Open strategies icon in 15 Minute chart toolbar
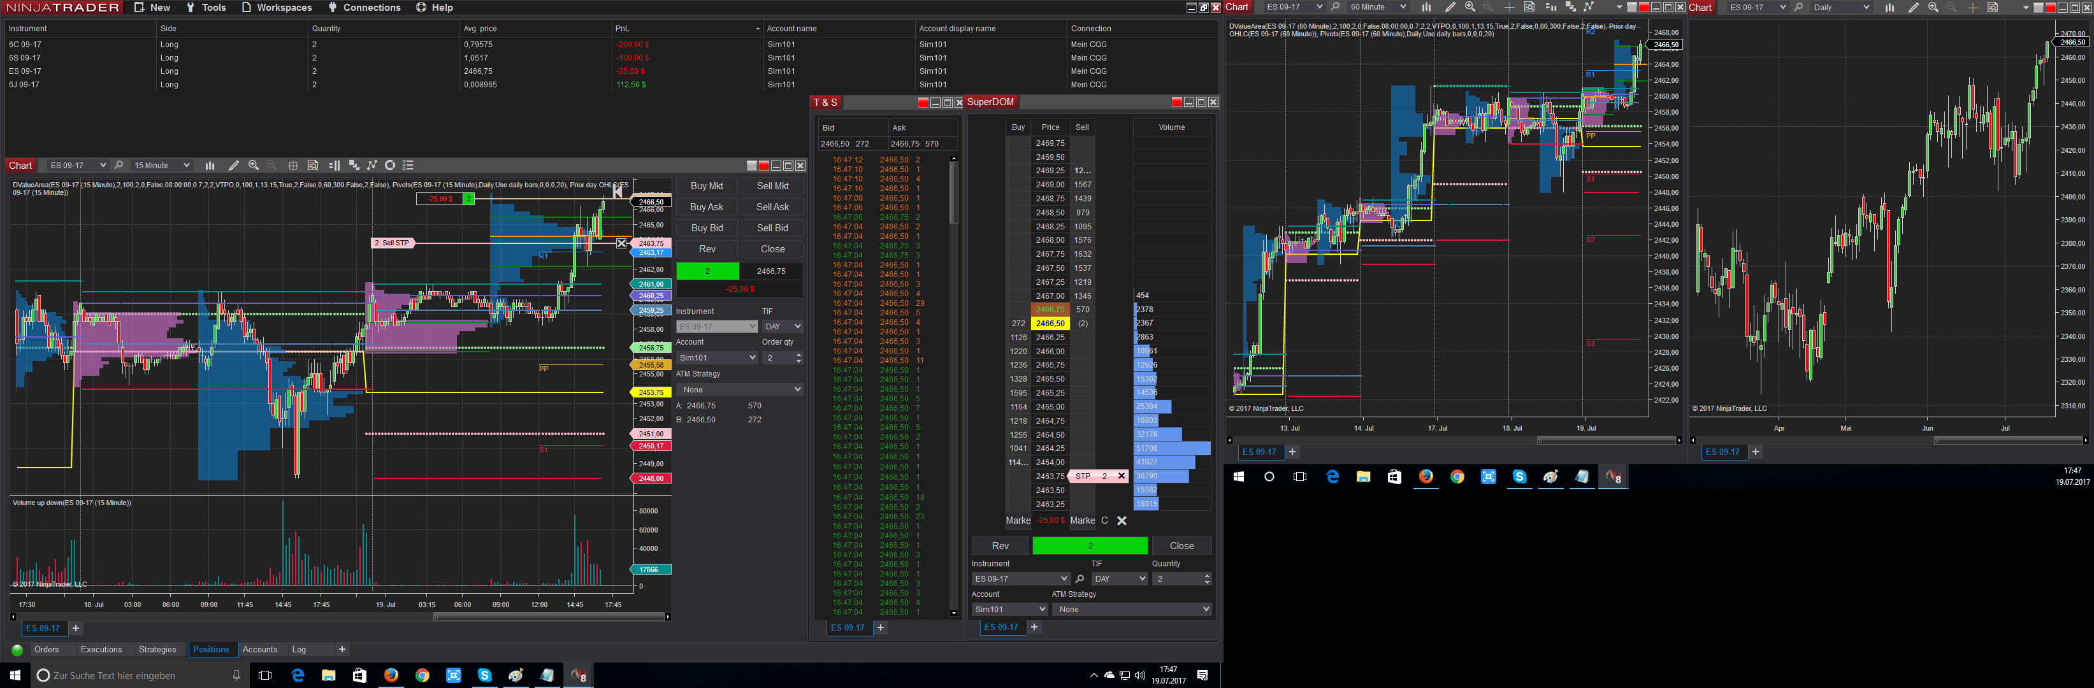 (x=372, y=166)
